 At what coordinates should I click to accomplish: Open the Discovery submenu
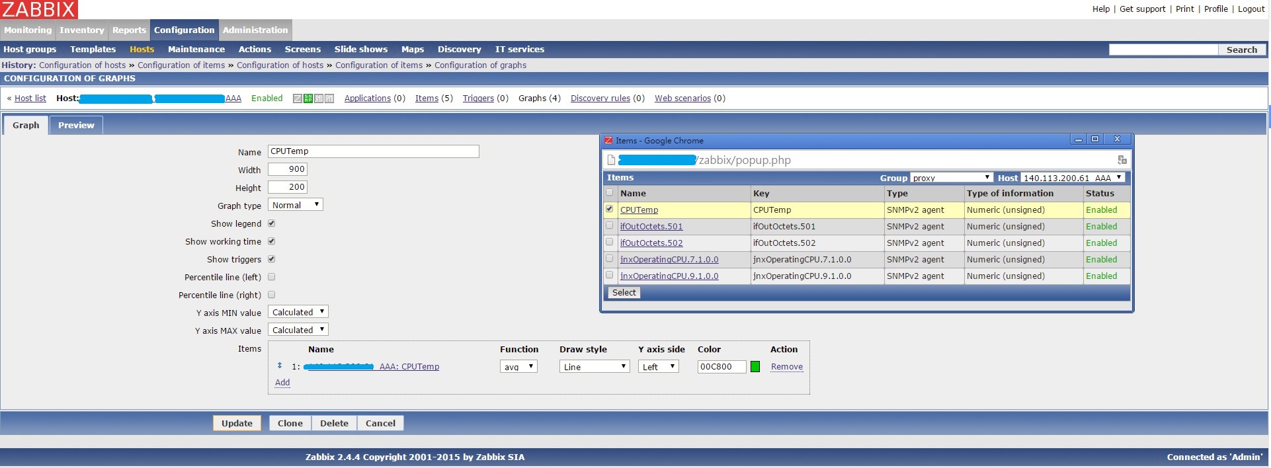(460, 50)
